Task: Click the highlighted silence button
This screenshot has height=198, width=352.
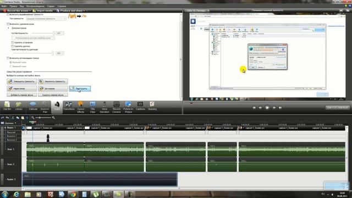Action: coord(80,89)
